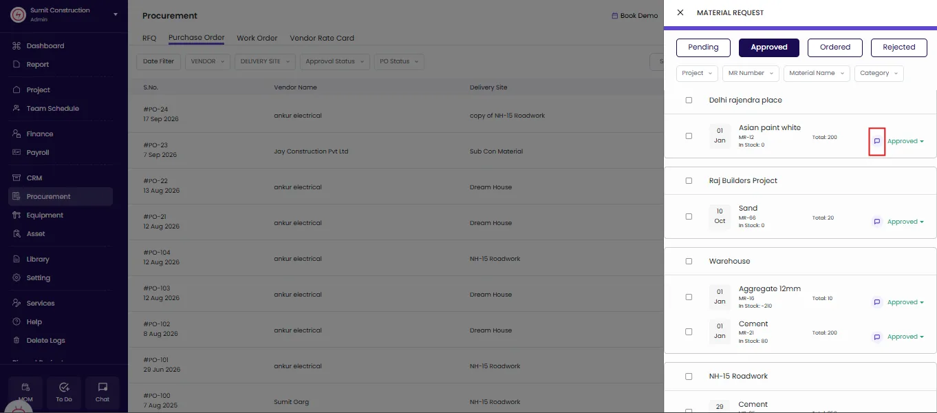Switch to the RFQ tab

click(x=149, y=39)
